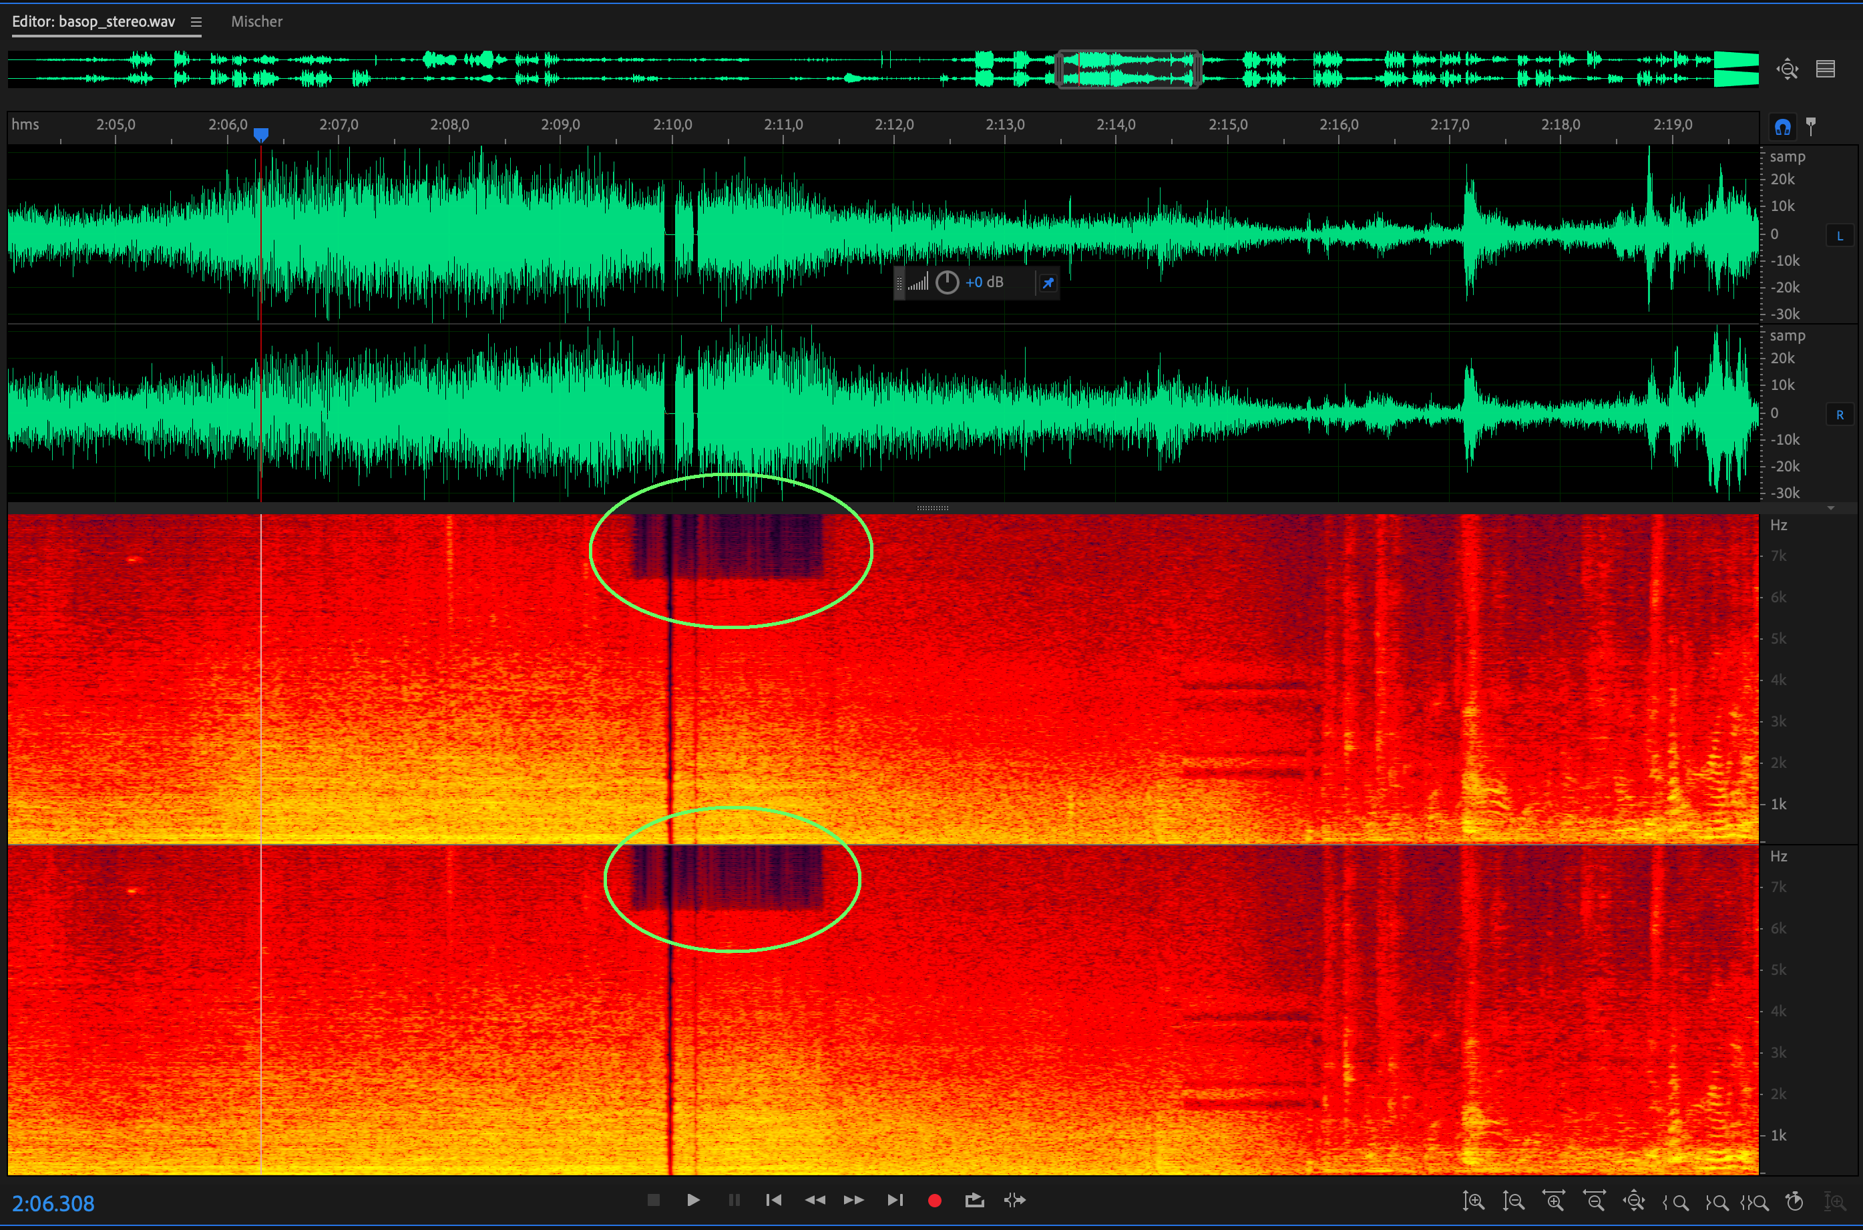Toggle the right channel R button
Screen dimensions: 1863x1230
coord(1840,414)
